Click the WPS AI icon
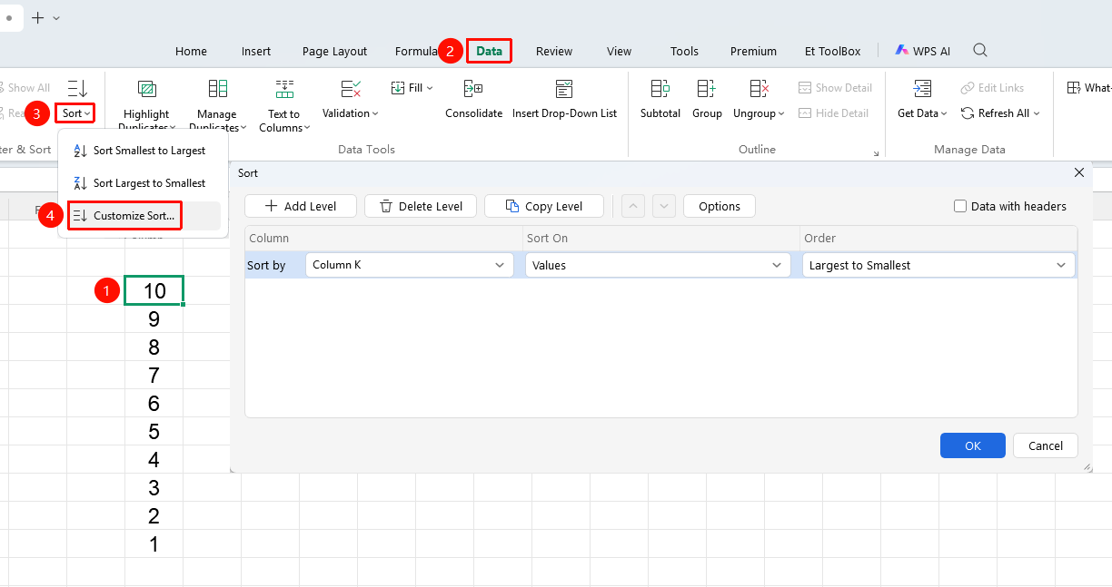This screenshot has height=587, width=1112. pyautogui.click(x=902, y=51)
